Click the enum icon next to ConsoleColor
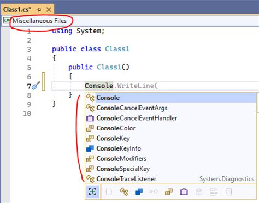The height and width of the screenshot is (203, 259). [90, 128]
